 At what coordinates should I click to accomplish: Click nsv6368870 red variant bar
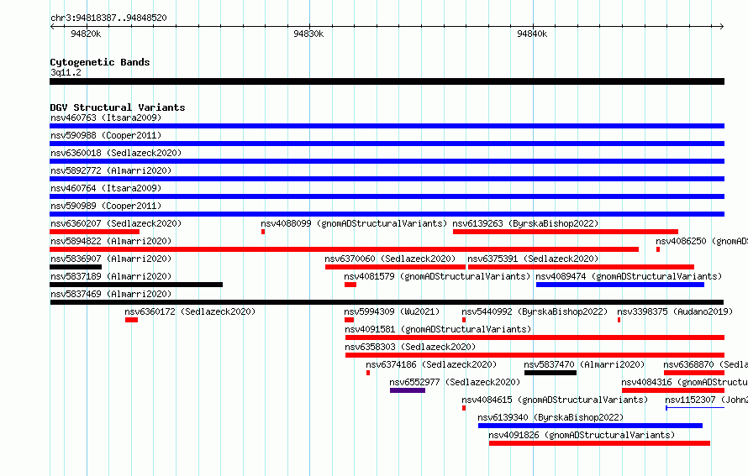click(694, 373)
